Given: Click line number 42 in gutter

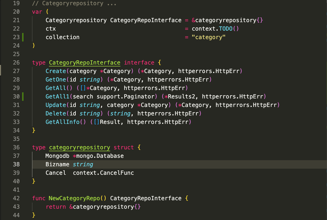Looking at the screenshot, I should click(x=16, y=198).
